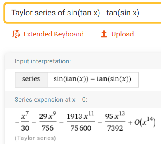Click the denominator 75600 in the series
161x144 pixels.
(x=81, y=128)
